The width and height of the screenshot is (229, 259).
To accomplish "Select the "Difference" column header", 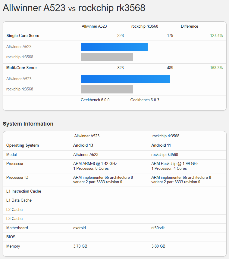I will tap(190, 26).
